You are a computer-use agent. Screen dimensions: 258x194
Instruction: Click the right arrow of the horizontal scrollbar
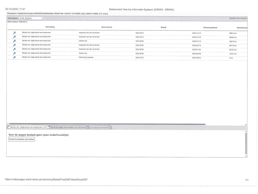point(246,124)
